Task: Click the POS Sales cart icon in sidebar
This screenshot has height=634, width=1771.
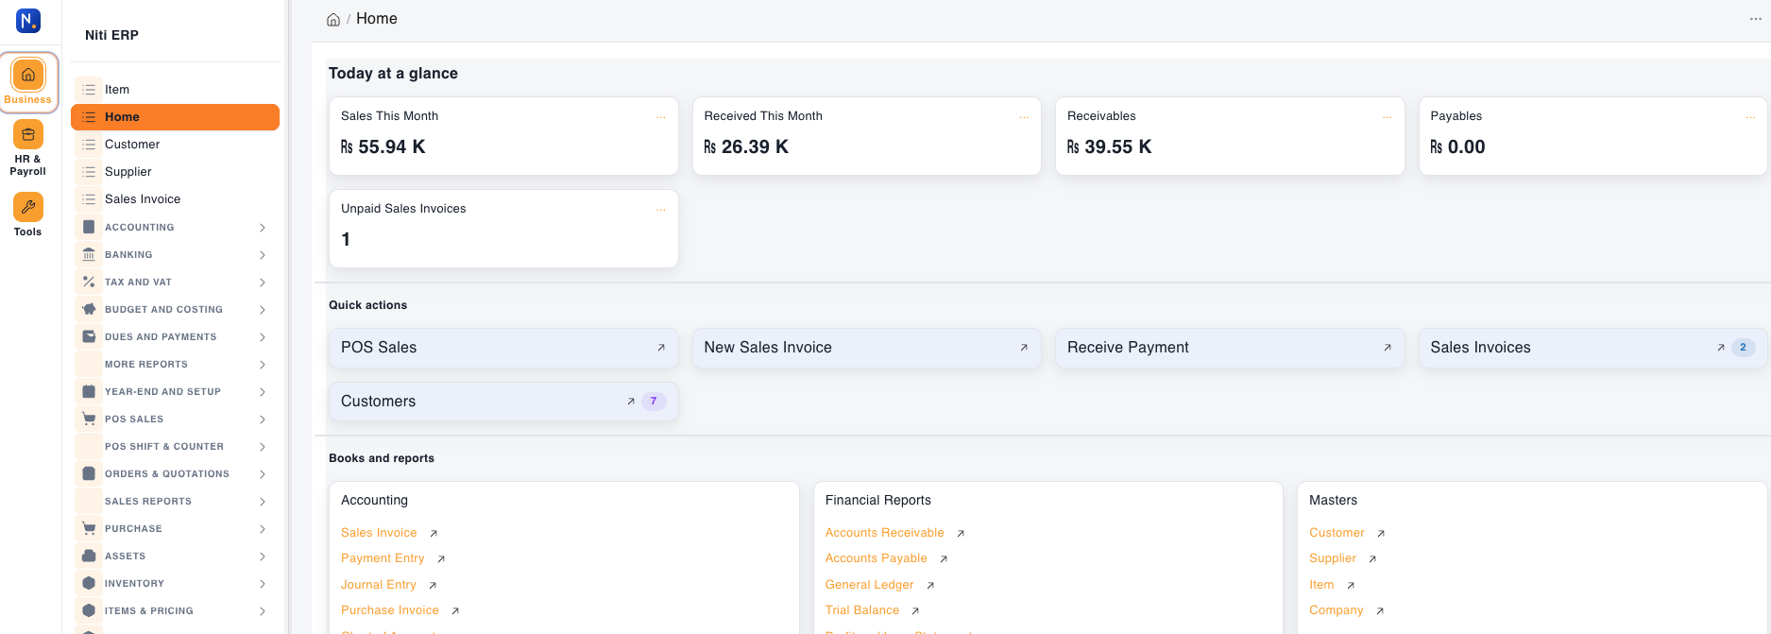Action: click(x=89, y=419)
